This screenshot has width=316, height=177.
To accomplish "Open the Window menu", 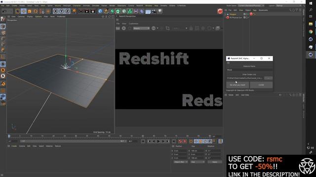I will [x=149, y=5].
